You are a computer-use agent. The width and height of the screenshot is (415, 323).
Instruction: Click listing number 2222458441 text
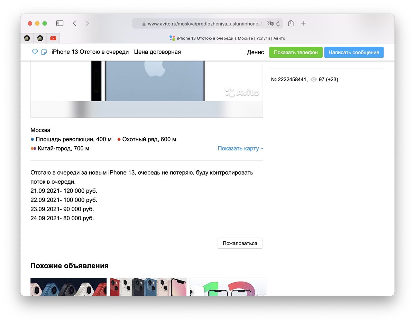coord(289,80)
